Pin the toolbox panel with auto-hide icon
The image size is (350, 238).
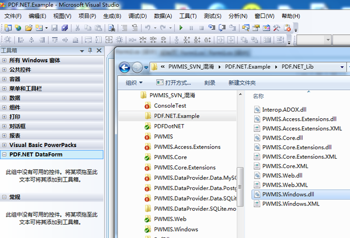pyautogui.click(x=90, y=50)
